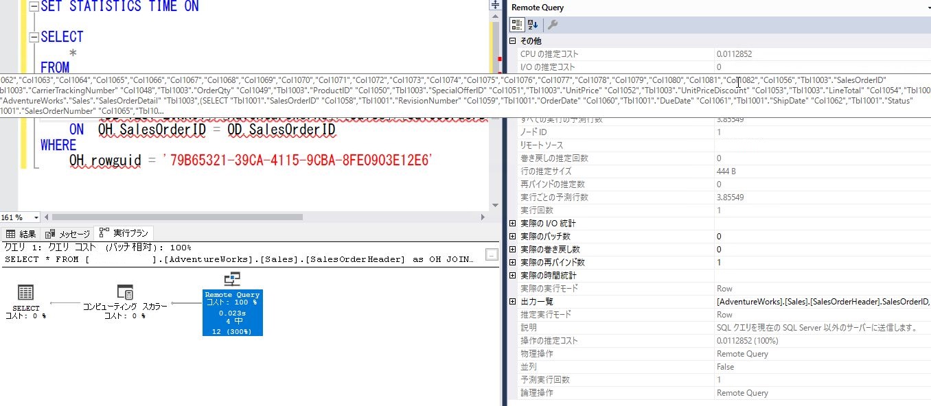Expand the 実際の I/O 統計 property group
This screenshot has width=931, height=406.
[x=512, y=223]
